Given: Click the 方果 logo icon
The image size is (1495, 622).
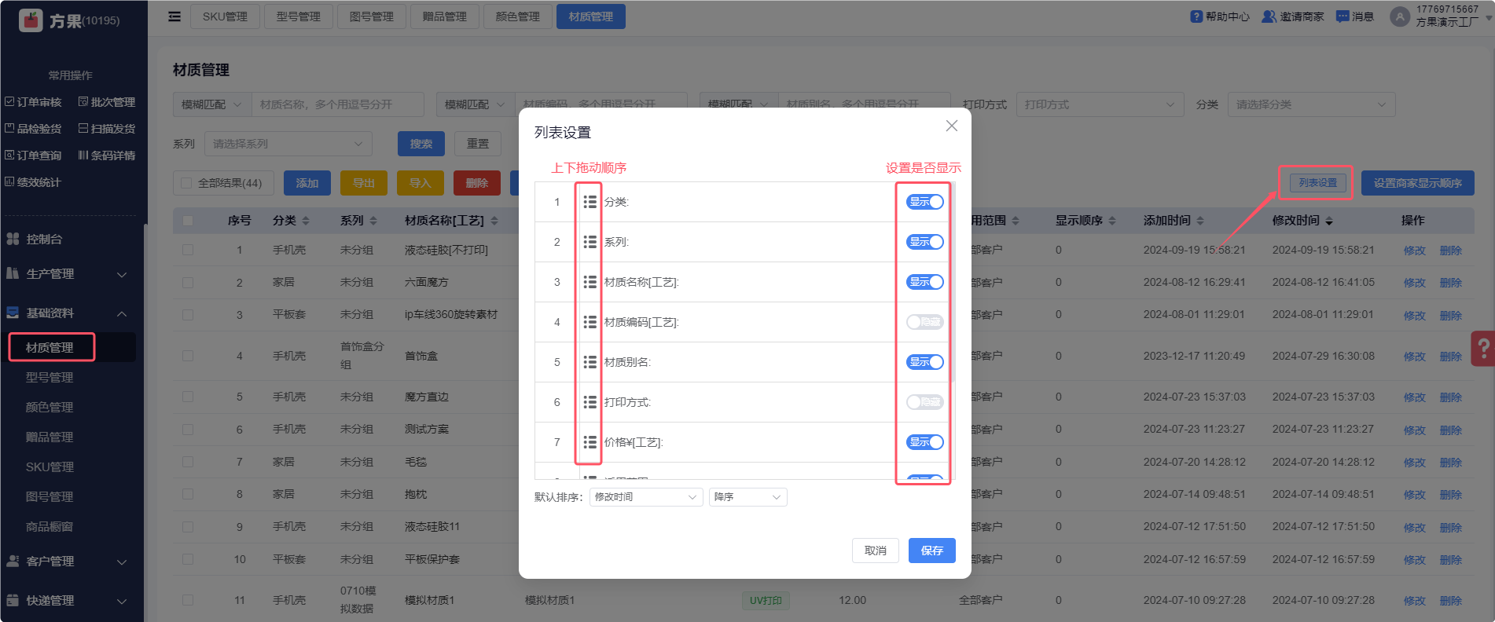Looking at the screenshot, I should (x=31, y=20).
